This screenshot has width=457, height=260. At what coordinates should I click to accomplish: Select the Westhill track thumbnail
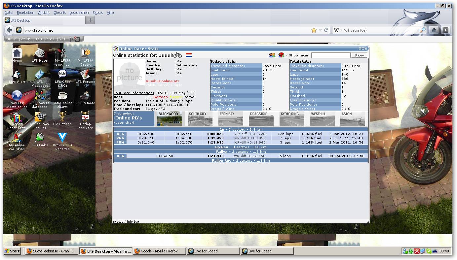pos(322,119)
